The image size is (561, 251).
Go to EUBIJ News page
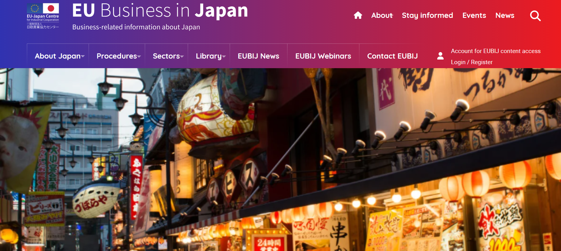click(258, 56)
